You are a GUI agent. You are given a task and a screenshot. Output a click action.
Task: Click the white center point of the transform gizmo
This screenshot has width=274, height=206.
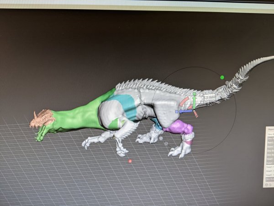[193, 110]
